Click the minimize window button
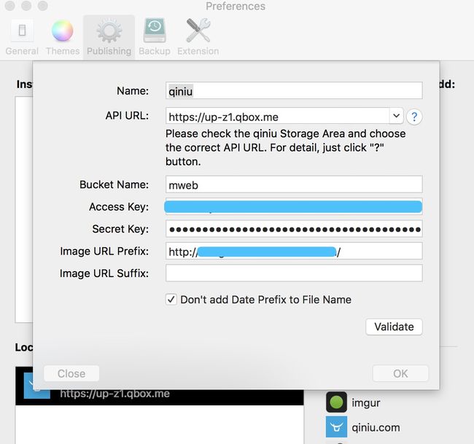The width and height of the screenshot is (474, 444). point(26,5)
